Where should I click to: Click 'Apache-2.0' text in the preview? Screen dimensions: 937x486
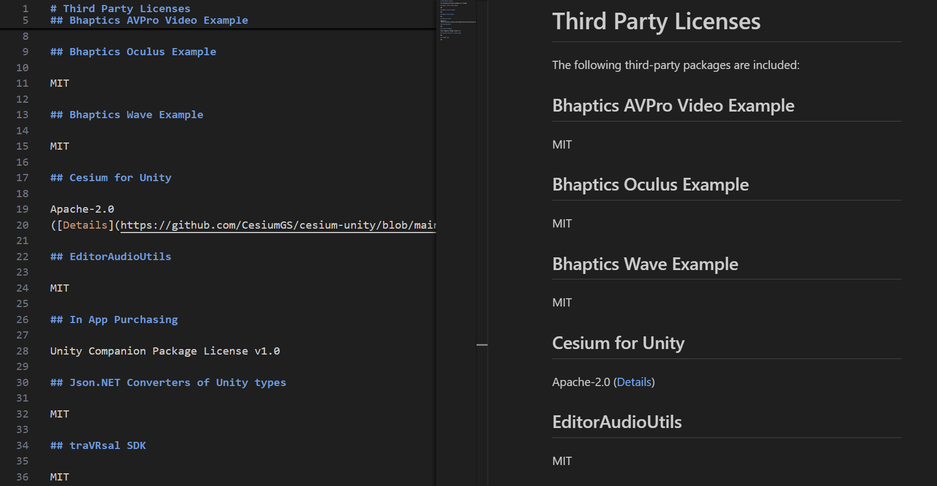tap(581, 382)
